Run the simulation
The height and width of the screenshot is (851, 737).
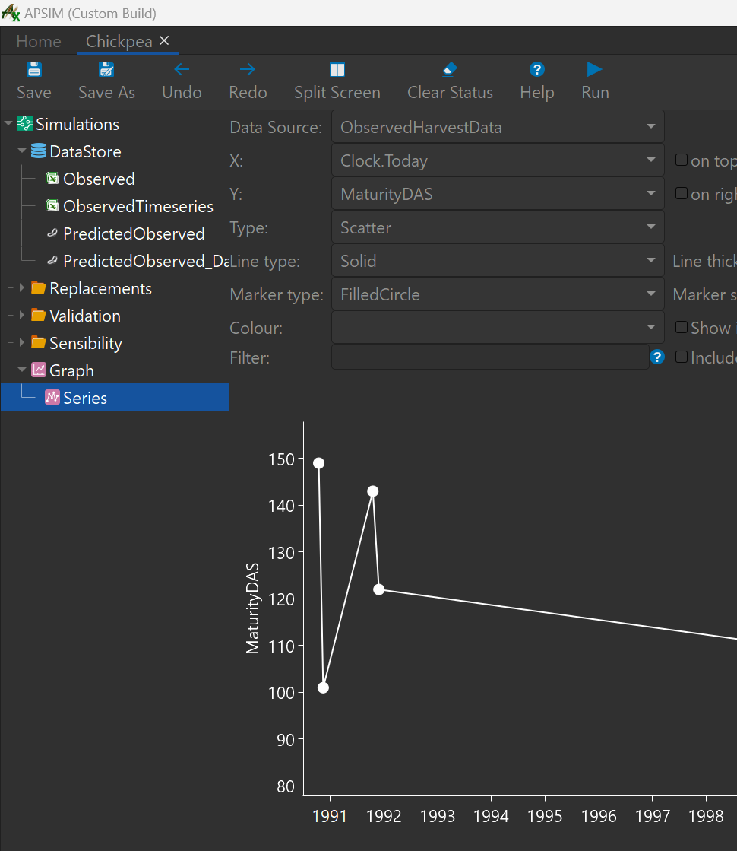(594, 80)
